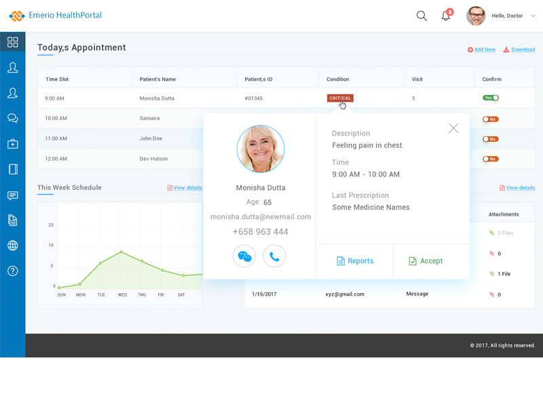Toggle Dev Hutson's No confirmation switch
The image size is (543, 407).
(x=490, y=159)
